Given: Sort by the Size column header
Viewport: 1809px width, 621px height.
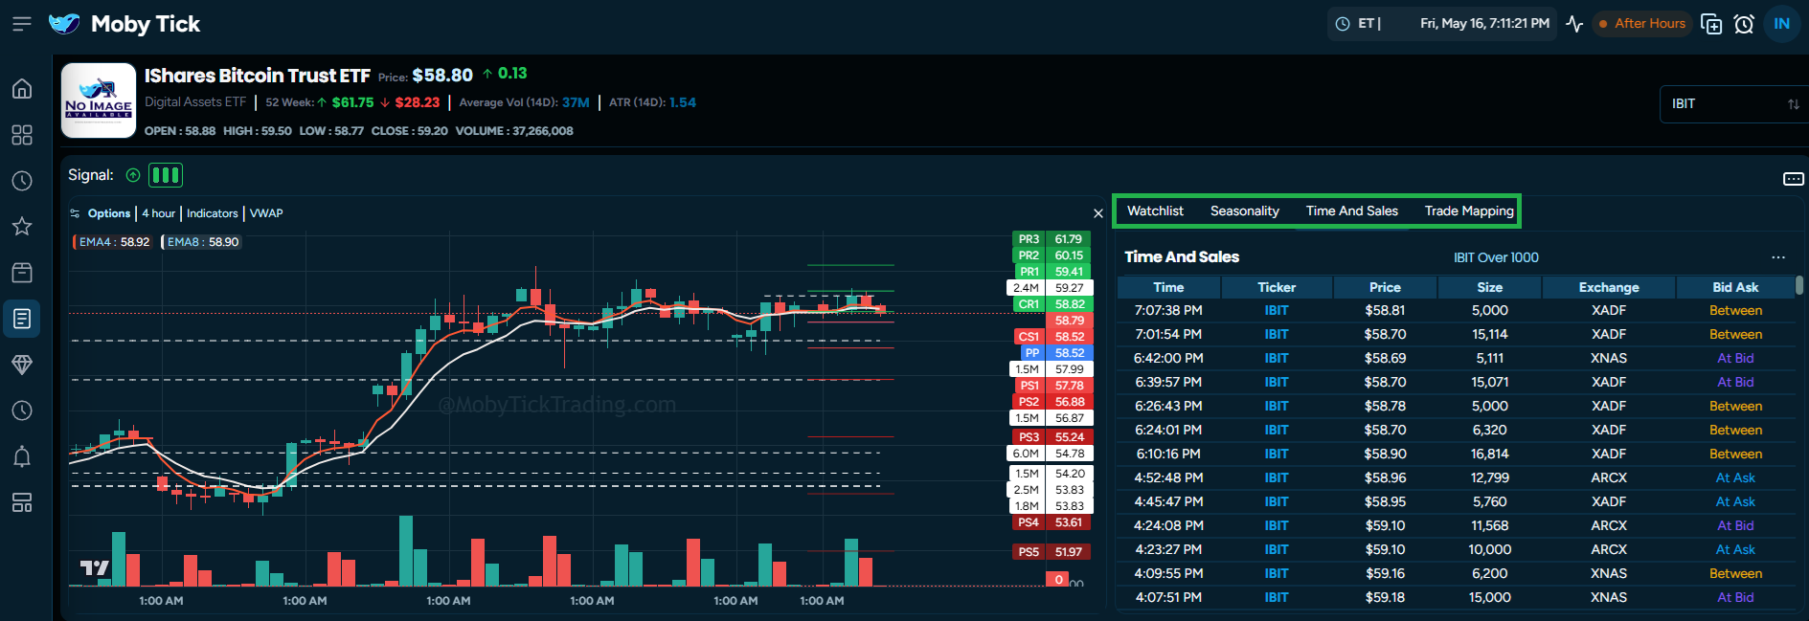Looking at the screenshot, I should point(1490,287).
